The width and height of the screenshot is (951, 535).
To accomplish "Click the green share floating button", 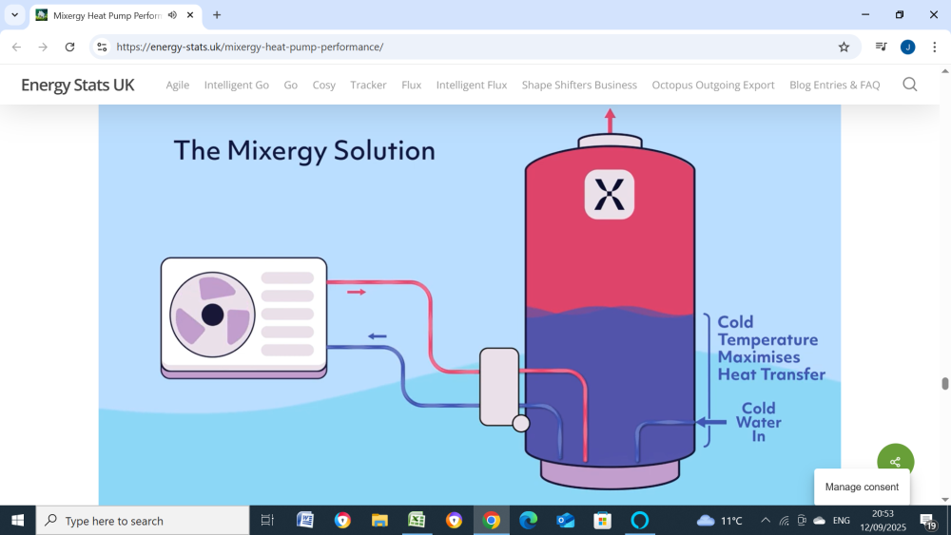I will pyautogui.click(x=895, y=461).
